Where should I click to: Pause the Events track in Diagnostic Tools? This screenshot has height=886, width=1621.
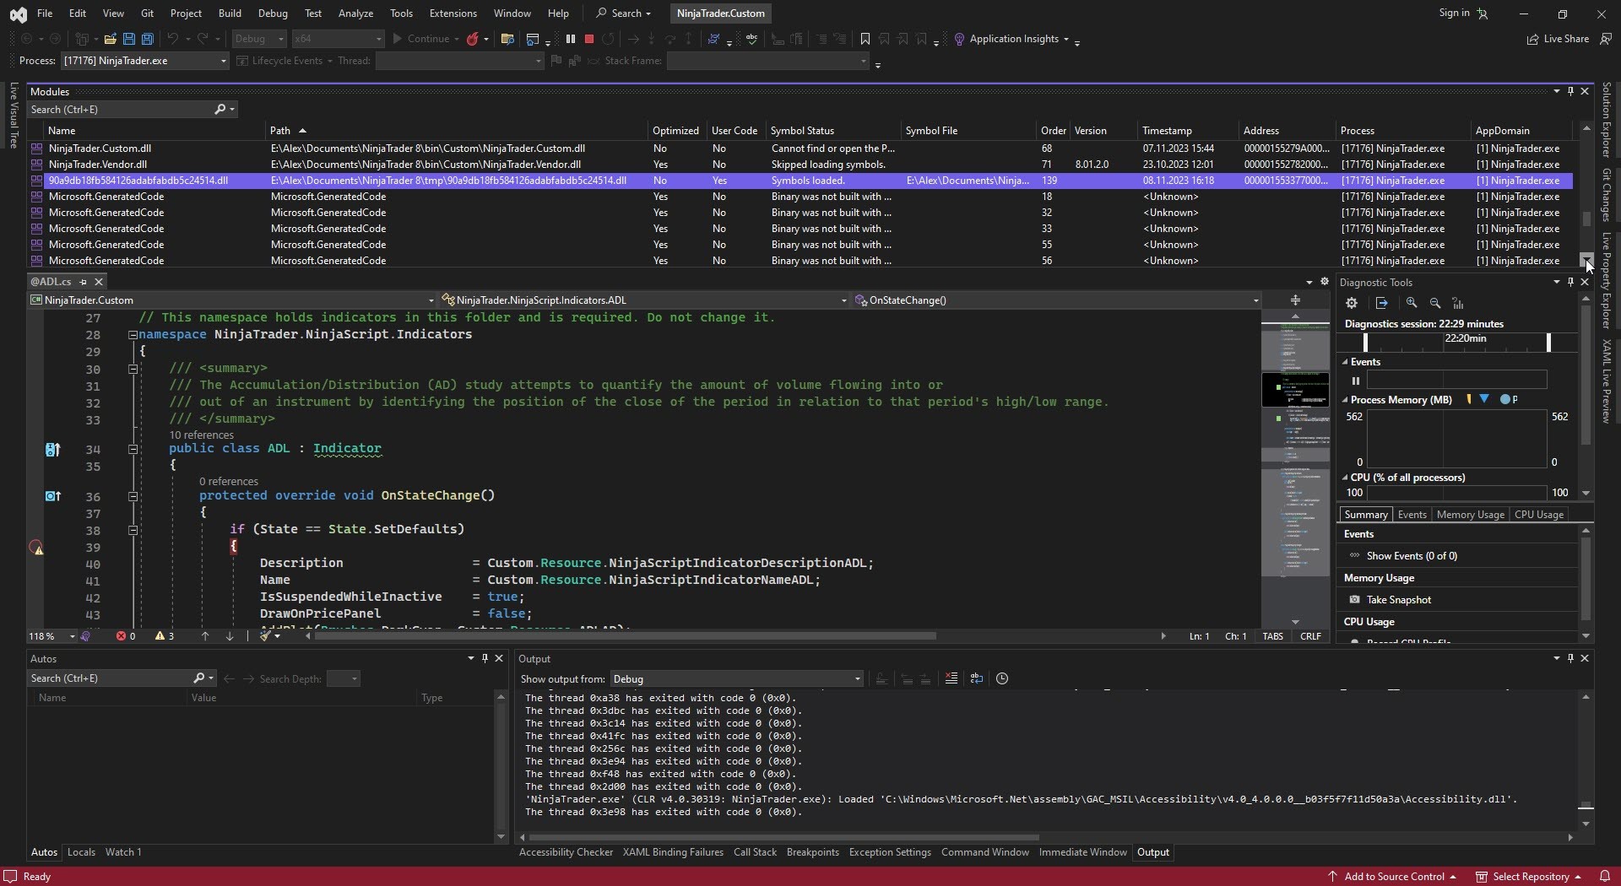click(x=1356, y=381)
